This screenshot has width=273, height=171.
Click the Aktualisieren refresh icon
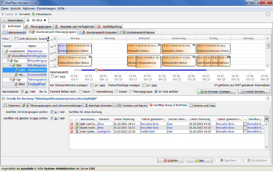pos(33,14)
